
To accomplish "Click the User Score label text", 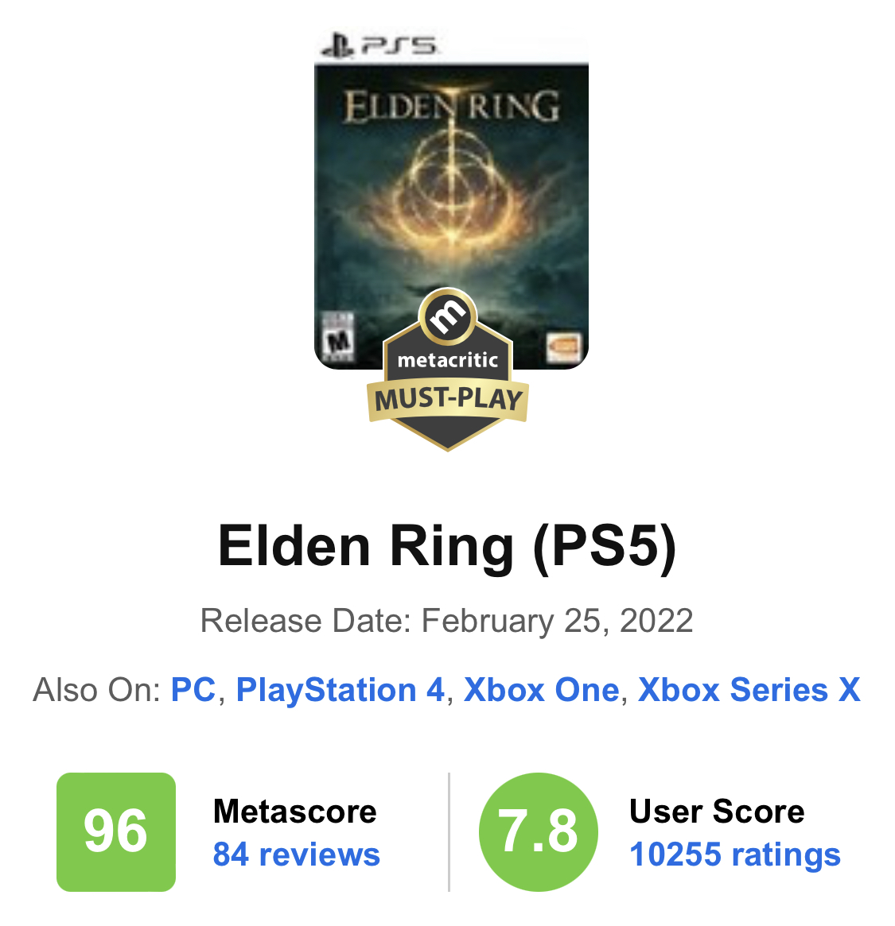I will (x=717, y=811).
